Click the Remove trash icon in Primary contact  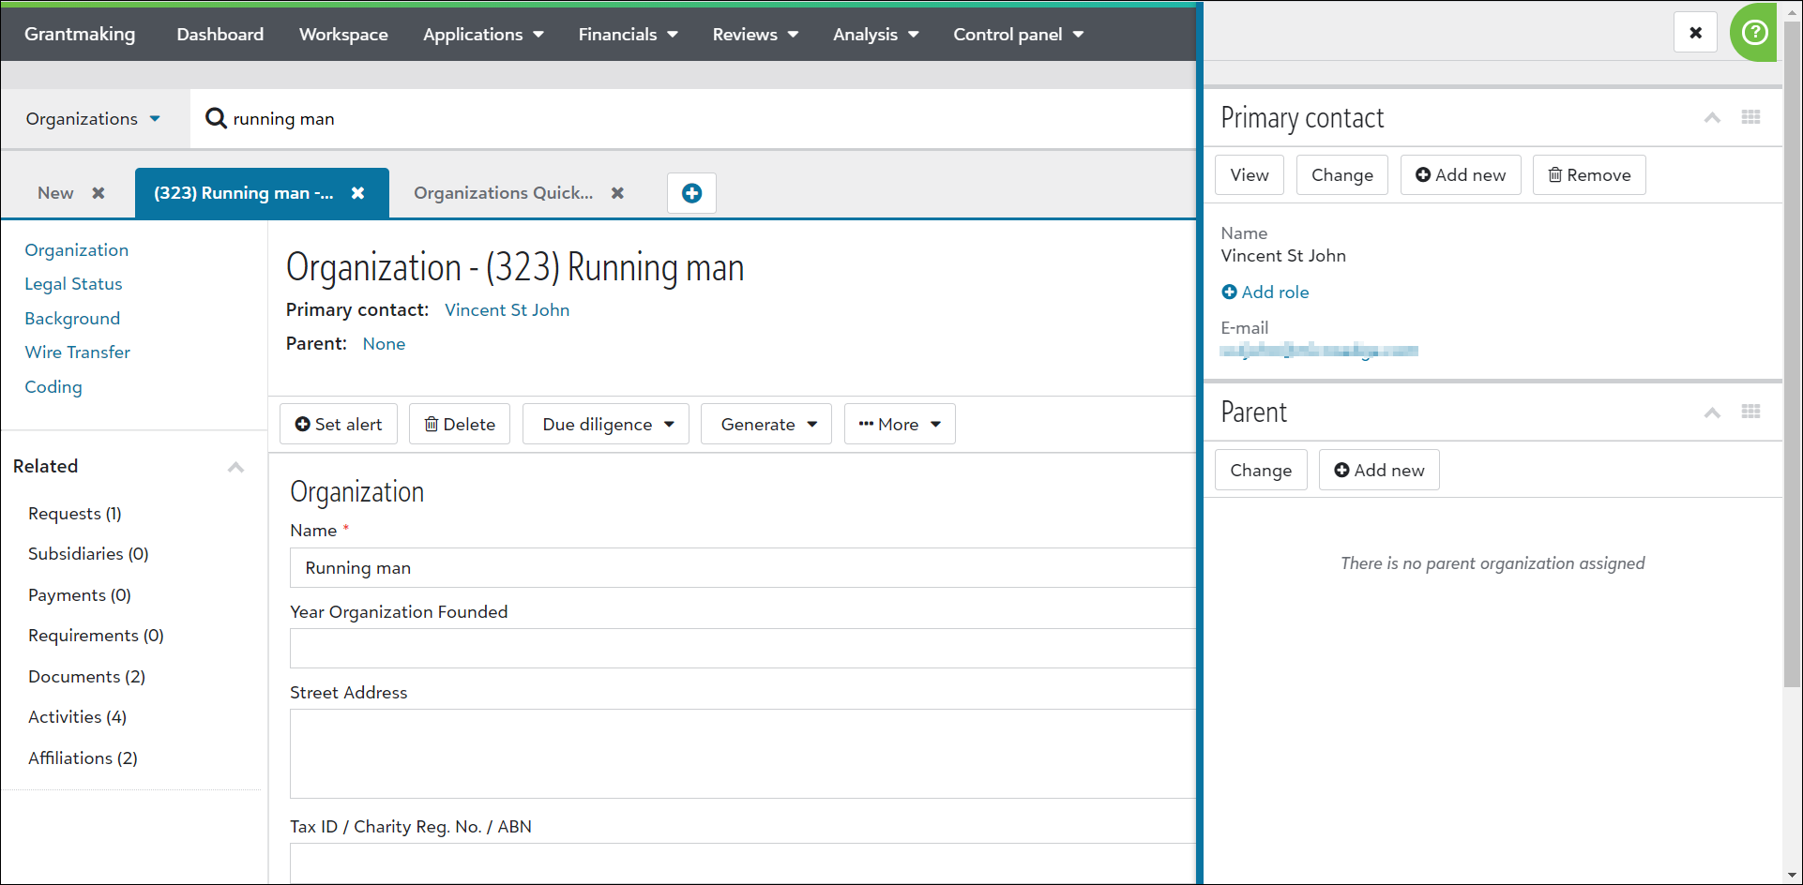1554,175
